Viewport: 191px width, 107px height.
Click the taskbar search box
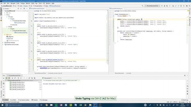click(x=22, y=105)
